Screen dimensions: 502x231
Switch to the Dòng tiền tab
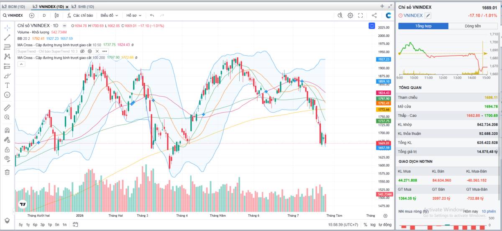tap(473, 26)
